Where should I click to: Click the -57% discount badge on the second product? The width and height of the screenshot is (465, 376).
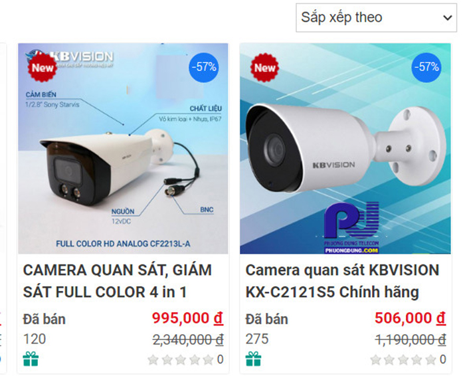pyautogui.click(x=426, y=67)
